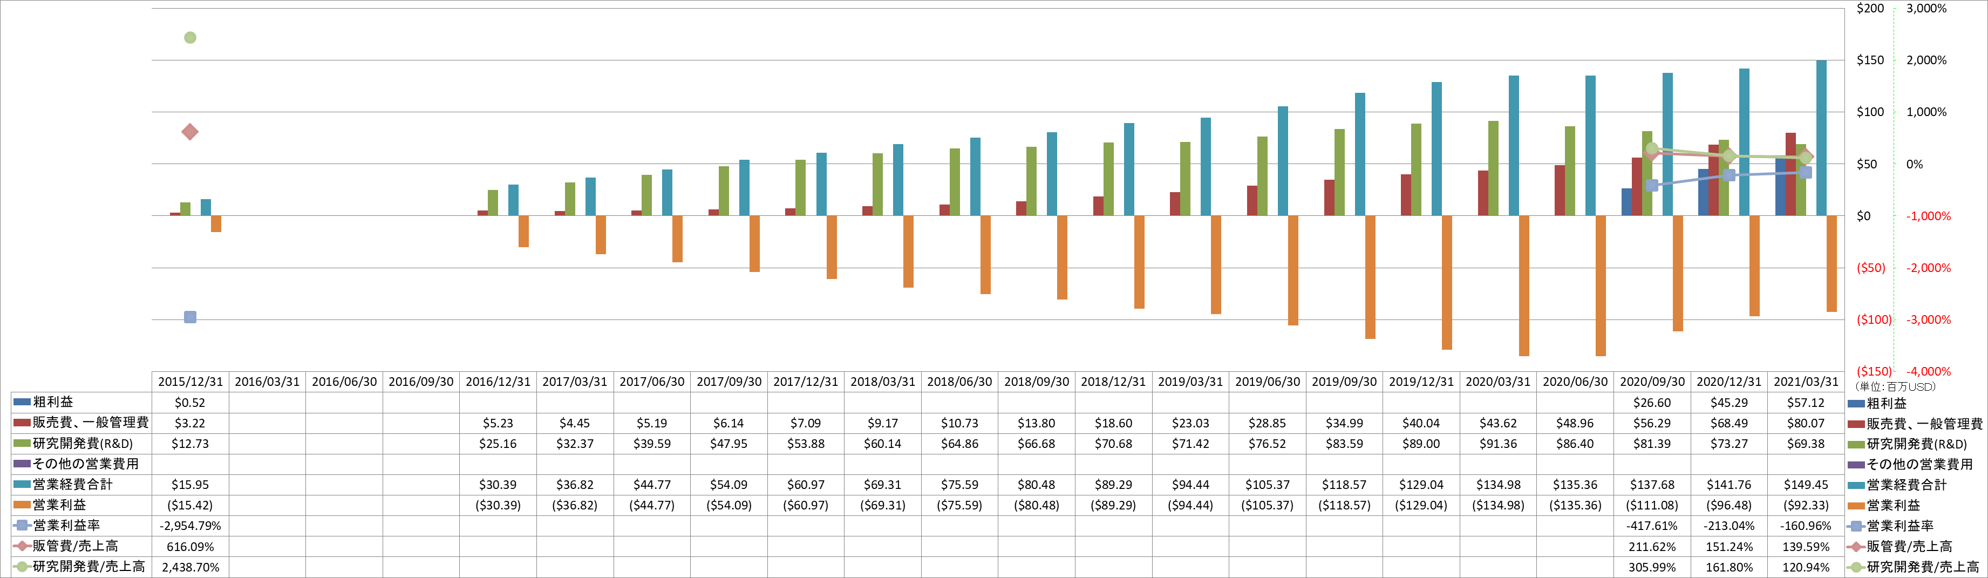
Task: Click the 研究開発費/売上高 circle legend key at left
Action: pyautogui.click(x=22, y=567)
